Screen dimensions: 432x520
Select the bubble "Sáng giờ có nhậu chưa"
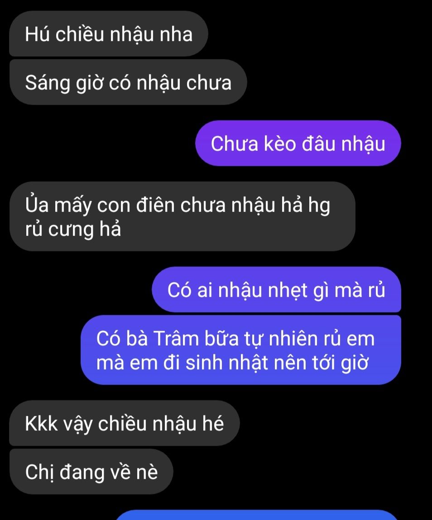(128, 82)
